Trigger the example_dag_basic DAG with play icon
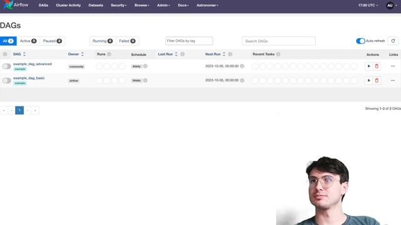 tap(369, 81)
